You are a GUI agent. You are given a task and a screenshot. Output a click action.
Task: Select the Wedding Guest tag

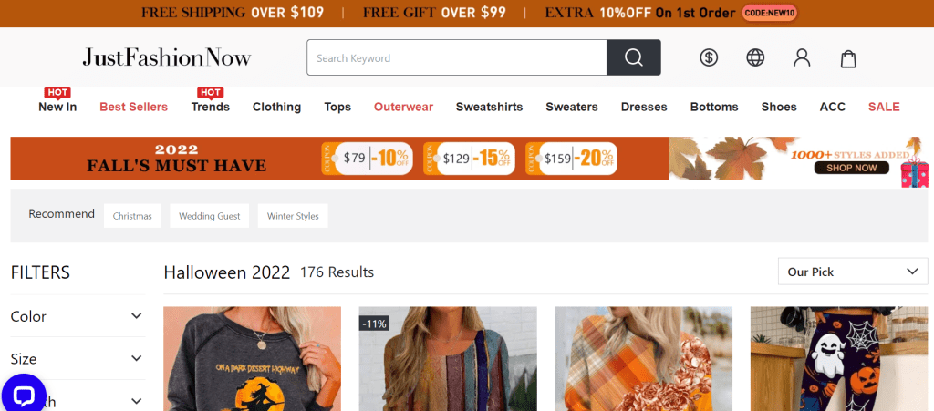pyautogui.click(x=210, y=216)
